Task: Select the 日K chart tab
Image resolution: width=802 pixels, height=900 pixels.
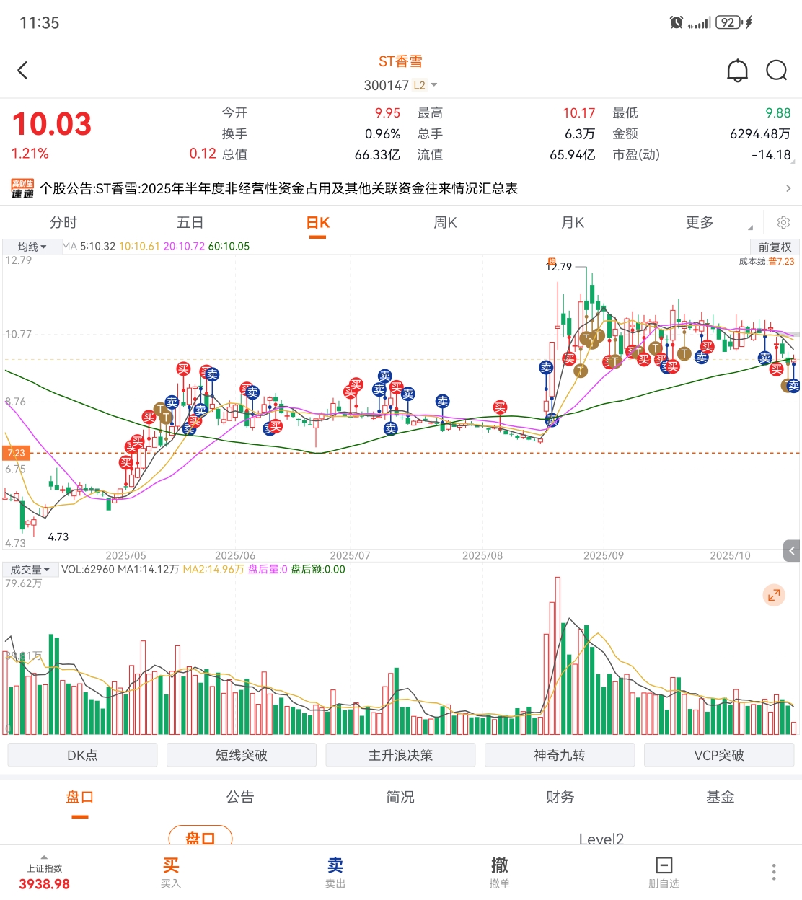Action: [318, 222]
